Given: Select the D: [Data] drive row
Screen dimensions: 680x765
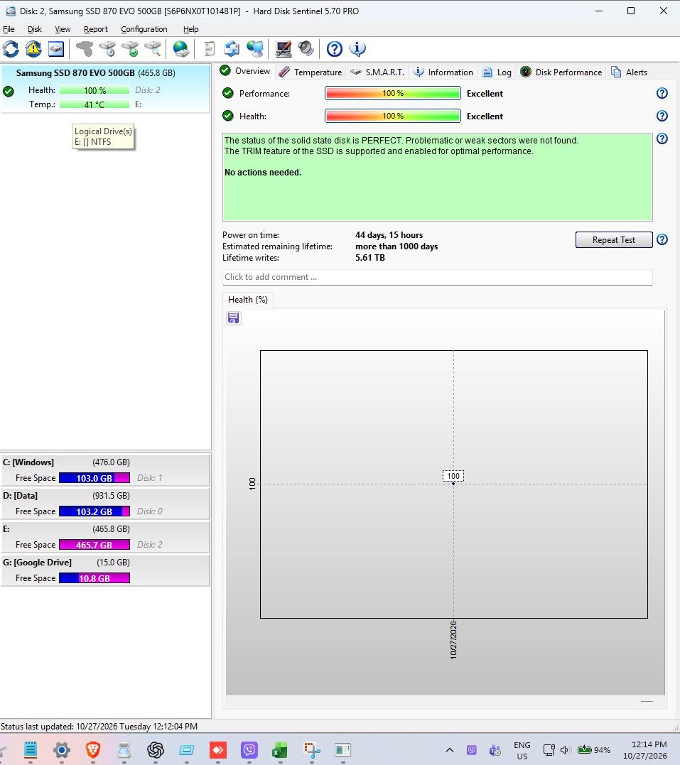Looking at the screenshot, I should tap(105, 503).
